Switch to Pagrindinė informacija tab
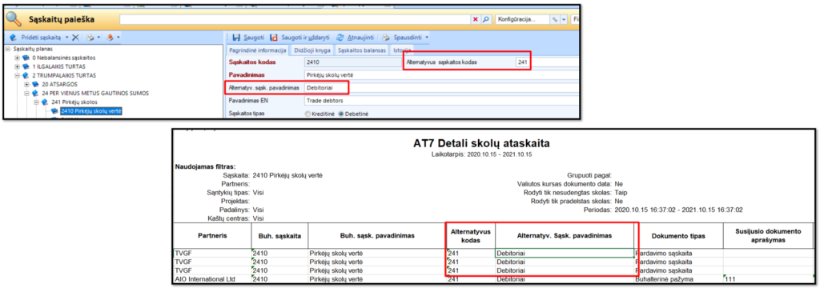The height and width of the screenshot is (288, 820). pyautogui.click(x=257, y=50)
